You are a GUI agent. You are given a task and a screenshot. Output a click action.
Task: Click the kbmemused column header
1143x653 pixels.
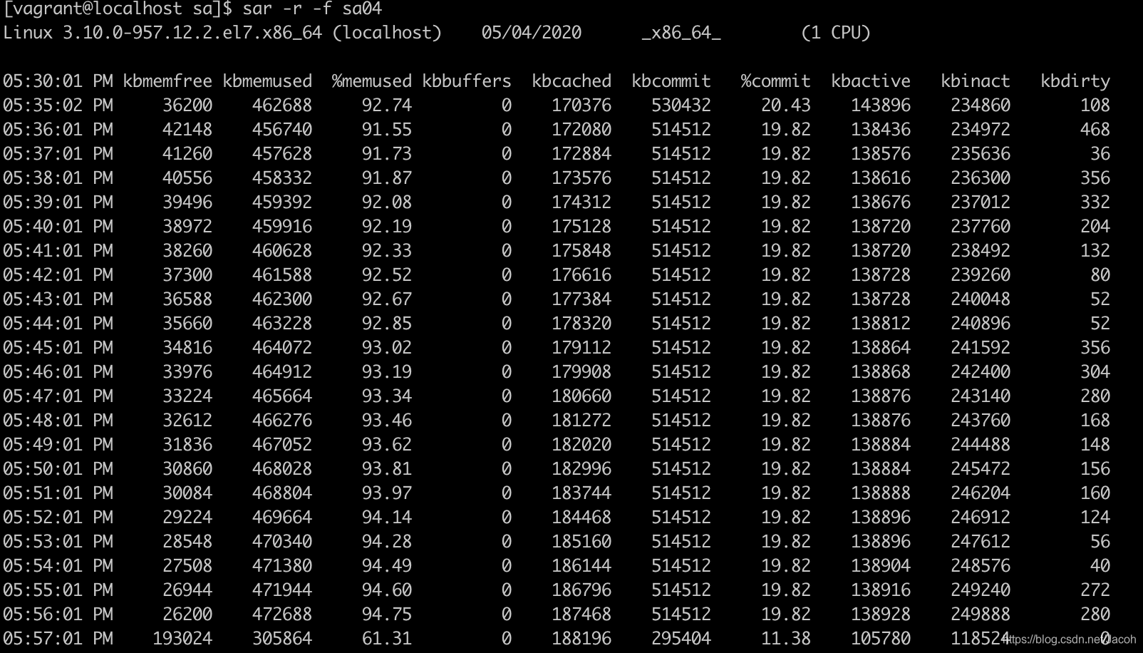(267, 81)
